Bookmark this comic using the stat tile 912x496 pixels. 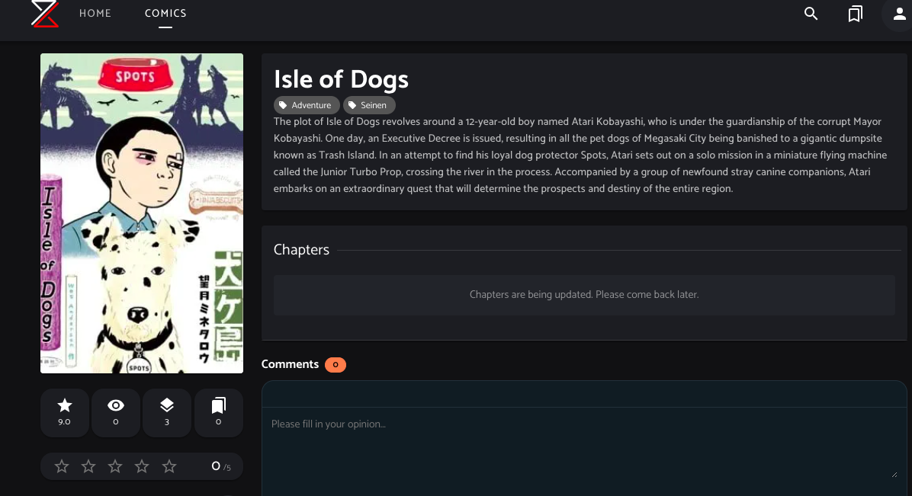[x=219, y=412]
